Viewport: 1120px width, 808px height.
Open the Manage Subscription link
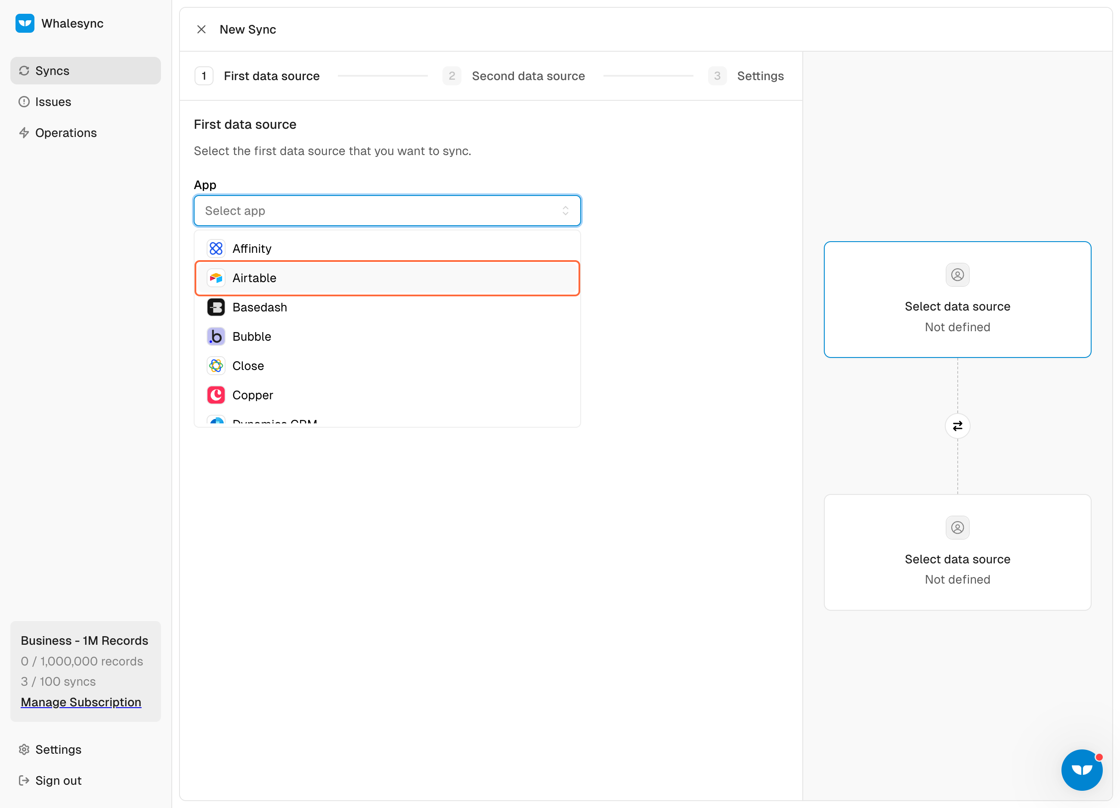tap(81, 702)
